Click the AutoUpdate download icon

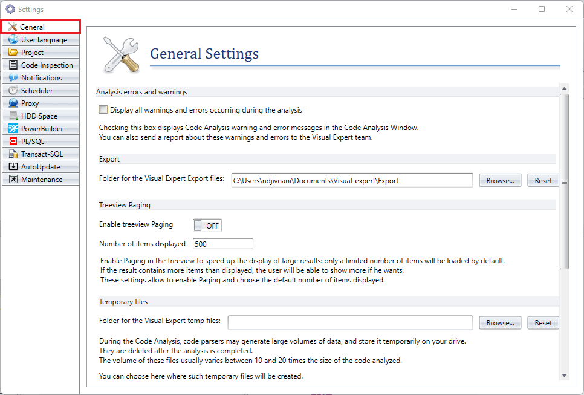point(13,166)
